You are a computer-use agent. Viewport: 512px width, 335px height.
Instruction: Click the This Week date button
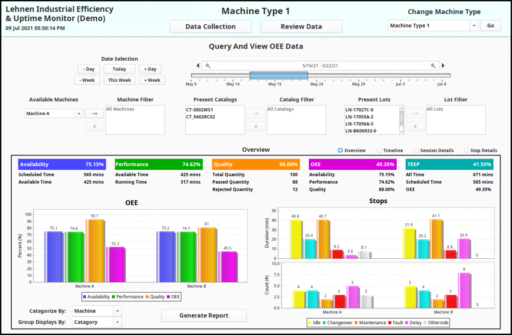[119, 80]
